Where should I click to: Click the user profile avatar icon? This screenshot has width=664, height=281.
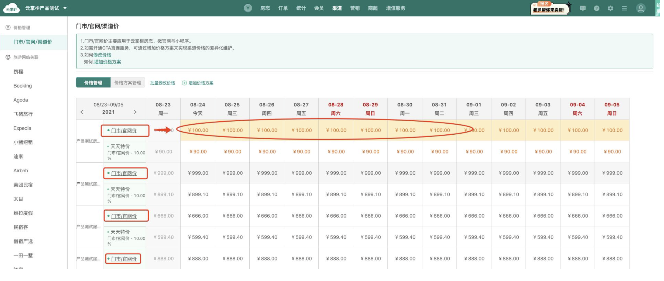point(640,8)
